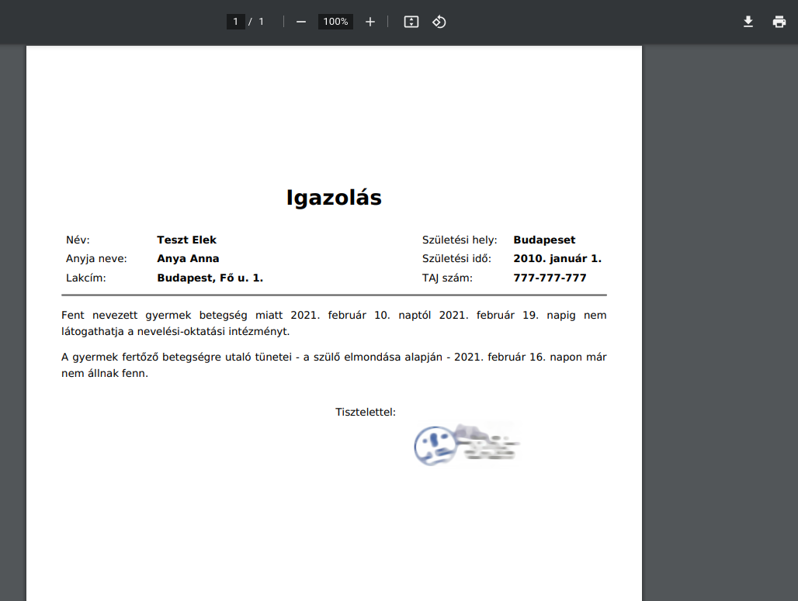Click the birthplace value Budapeset
This screenshot has height=601, width=798.
click(x=544, y=240)
